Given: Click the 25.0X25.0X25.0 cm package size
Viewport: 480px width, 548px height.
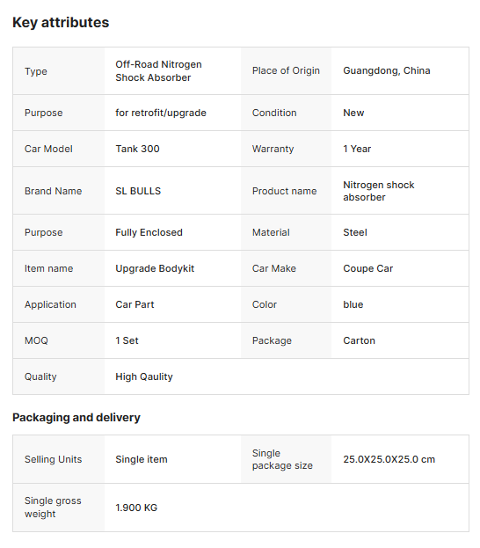Looking at the screenshot, I should [x=389, y=459].
